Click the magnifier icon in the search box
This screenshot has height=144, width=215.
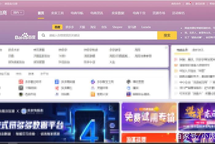pos(43,35)
